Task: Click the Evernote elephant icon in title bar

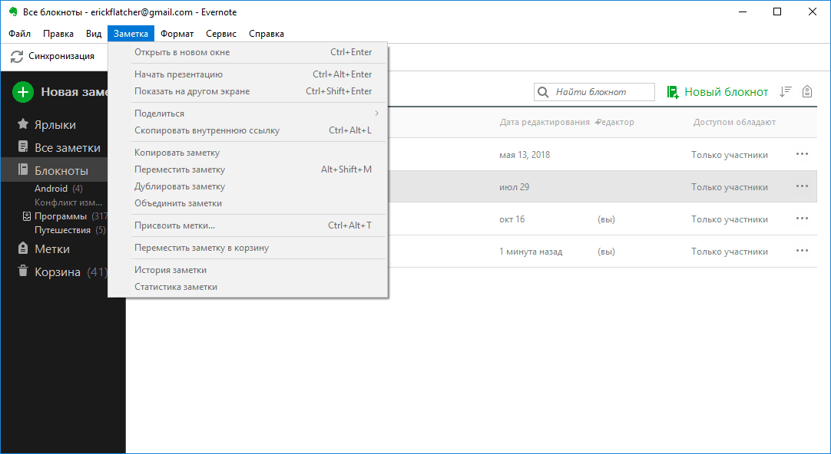Action: [x=13, y=12]
